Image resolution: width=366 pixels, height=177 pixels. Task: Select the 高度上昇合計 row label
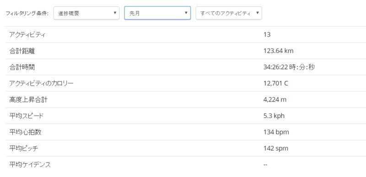[28, 100]
